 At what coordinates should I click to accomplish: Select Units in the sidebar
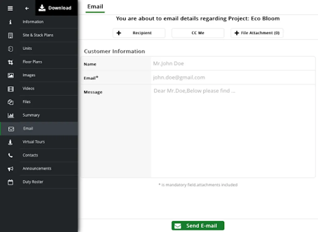27,48
